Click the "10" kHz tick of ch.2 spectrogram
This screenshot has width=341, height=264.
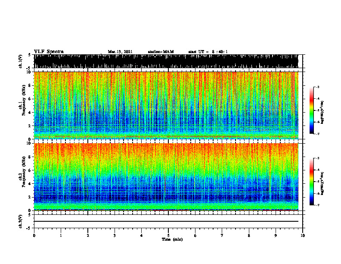coord(30,143)
